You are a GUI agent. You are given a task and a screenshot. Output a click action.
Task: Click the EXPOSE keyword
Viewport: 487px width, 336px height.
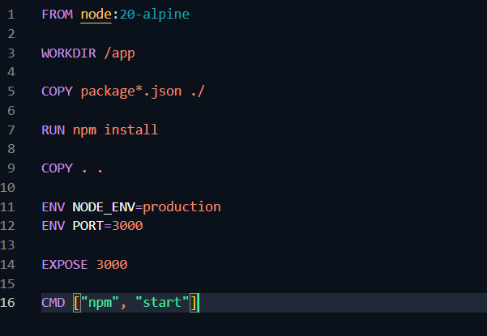(x=65, y=265)
